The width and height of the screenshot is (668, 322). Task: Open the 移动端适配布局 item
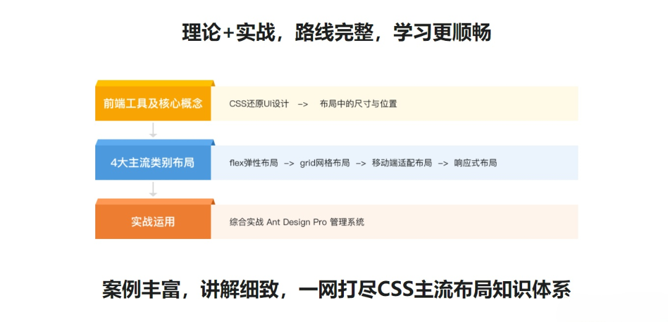402,163
